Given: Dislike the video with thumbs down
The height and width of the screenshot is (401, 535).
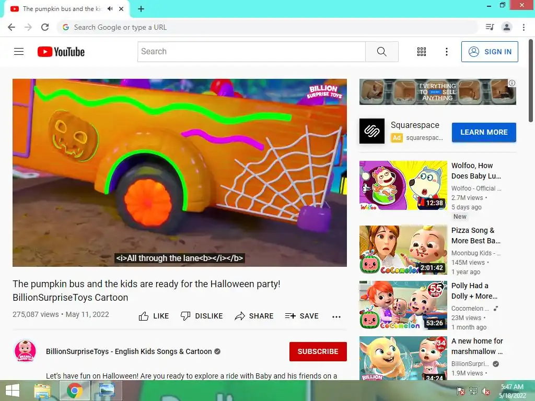Looking at the screenshot, I should [202, 316].
